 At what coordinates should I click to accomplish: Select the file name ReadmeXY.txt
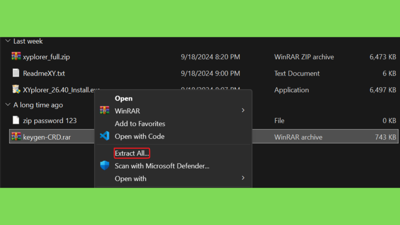tap(44, 73)
